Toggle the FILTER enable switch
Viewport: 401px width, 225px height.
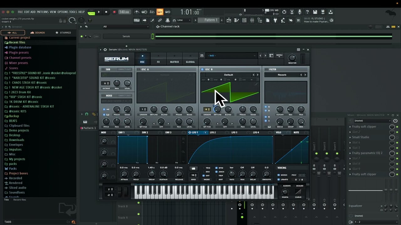pos(266,69)
